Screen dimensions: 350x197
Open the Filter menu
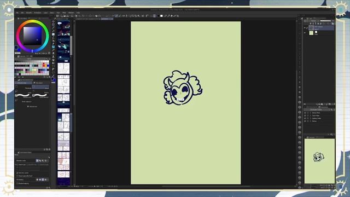pos(64,13)
